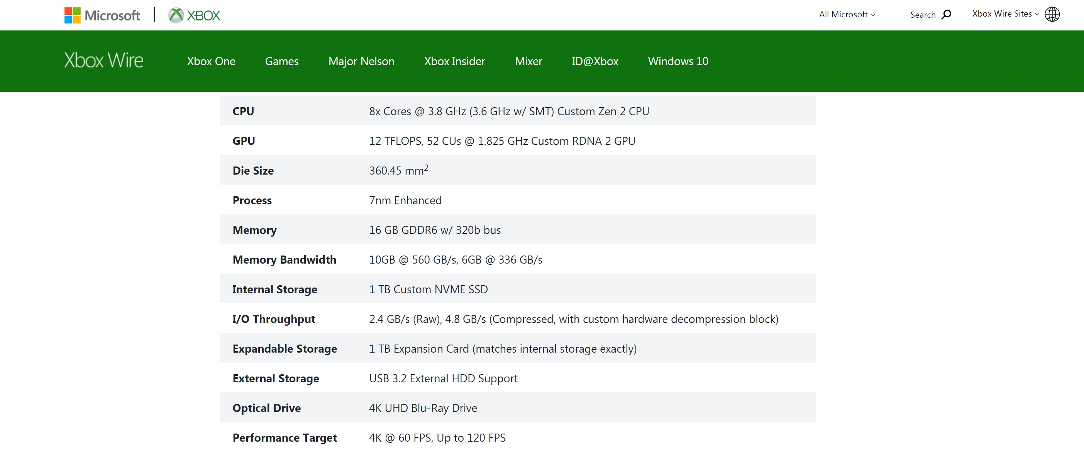Image resolution: width=1084 pixels, height=454 pixels.
Task: Click the '2.4 GB/s (Raw)' throughput value
Action: pyautogui.click(x=574, y=319)
